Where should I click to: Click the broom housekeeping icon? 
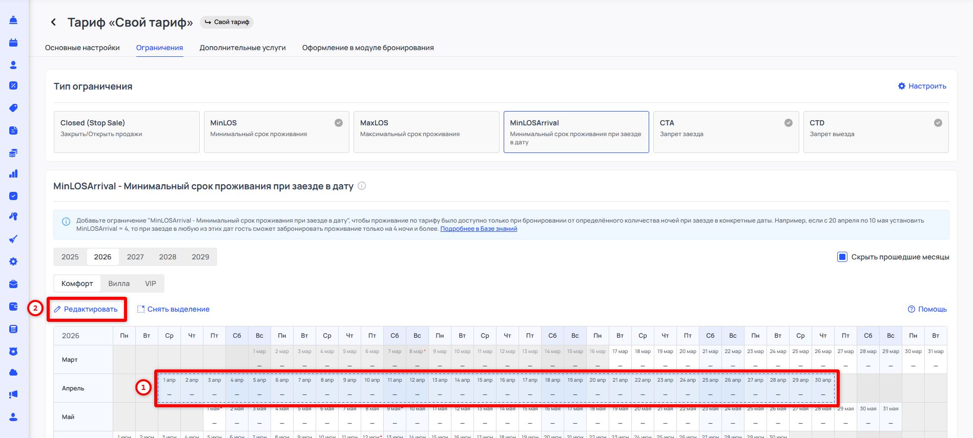[13, 239]
